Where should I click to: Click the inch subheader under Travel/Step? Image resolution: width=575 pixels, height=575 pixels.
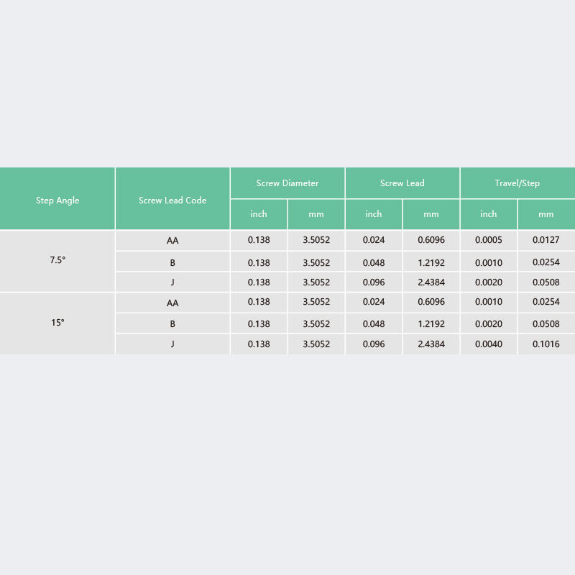[x=489, y=214]
